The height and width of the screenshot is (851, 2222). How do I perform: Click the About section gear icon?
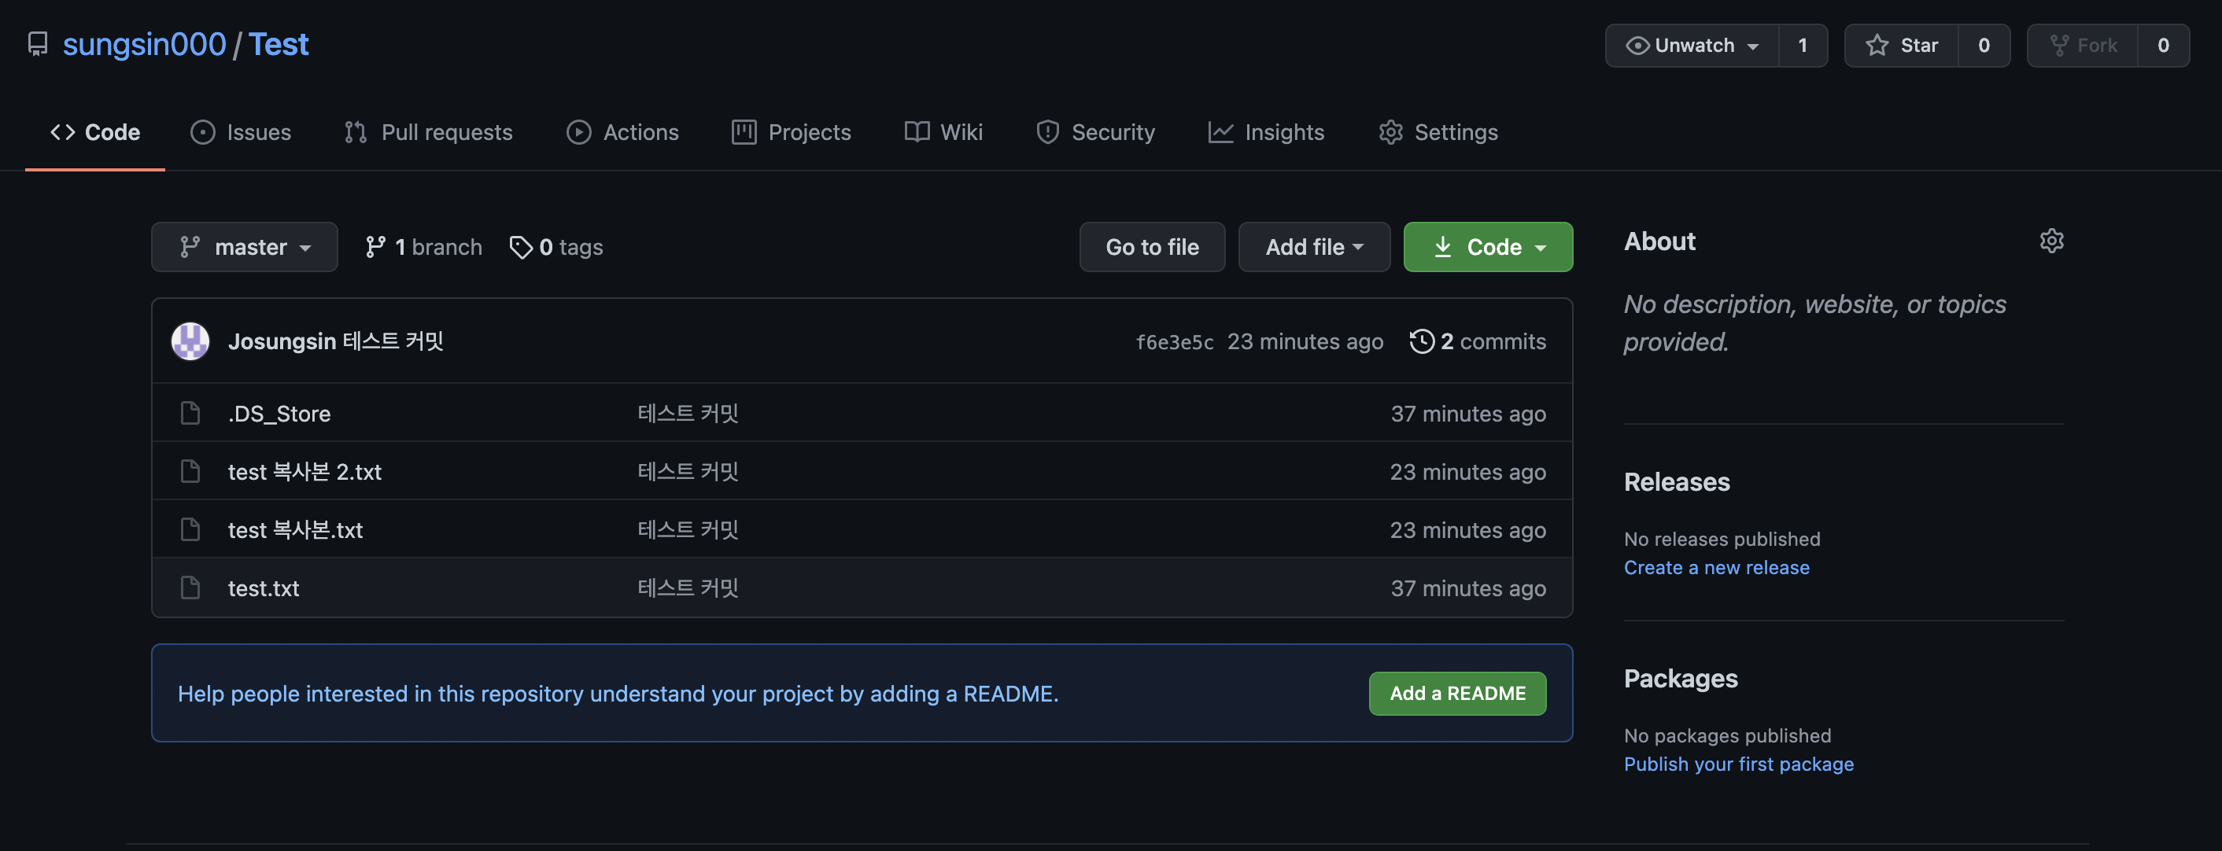pos(2051,241)
